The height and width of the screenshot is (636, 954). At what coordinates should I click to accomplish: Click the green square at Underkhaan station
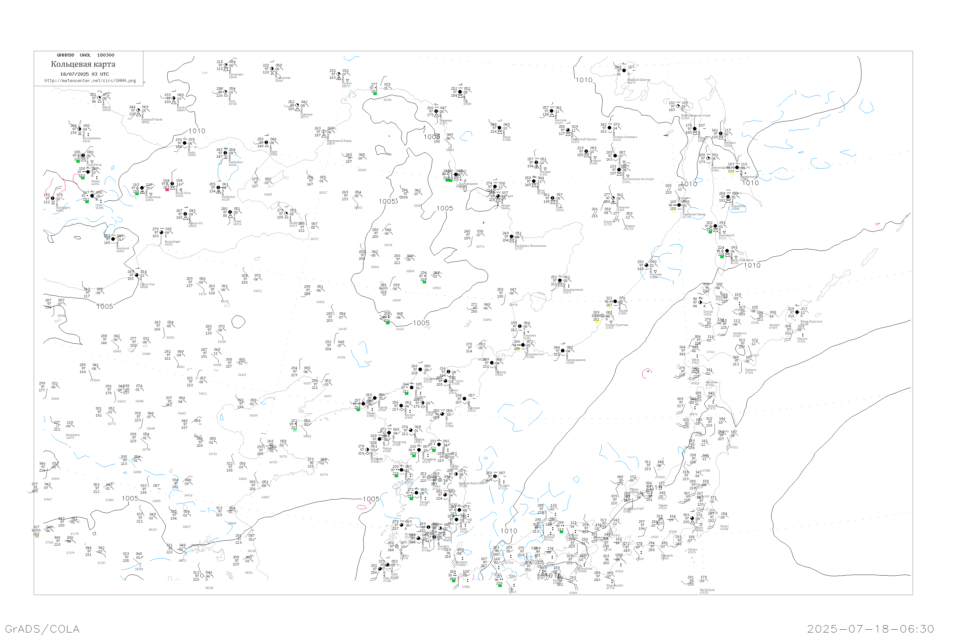[137, 194]
